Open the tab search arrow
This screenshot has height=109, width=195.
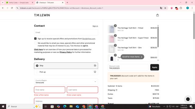[3, 2]
